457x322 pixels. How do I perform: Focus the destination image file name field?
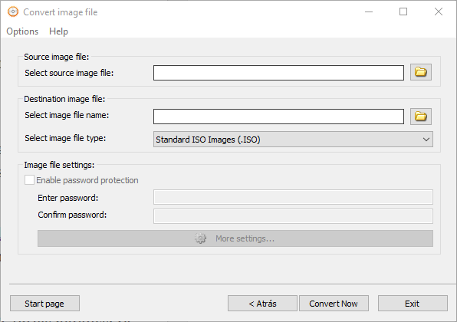pyautogui.click(x=278, y=117)
